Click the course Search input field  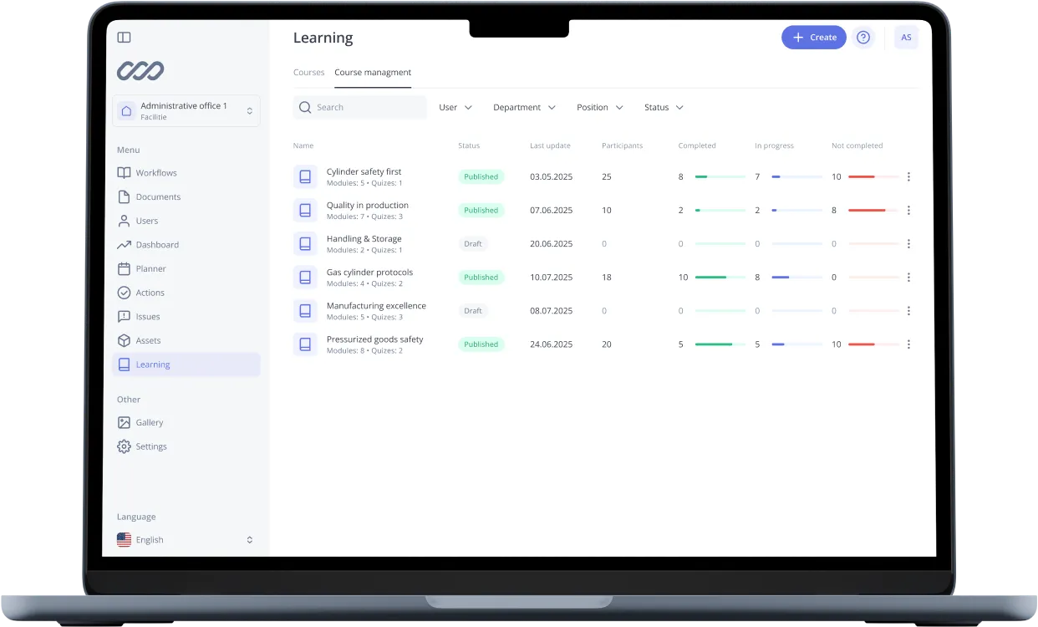click(368, 108)
